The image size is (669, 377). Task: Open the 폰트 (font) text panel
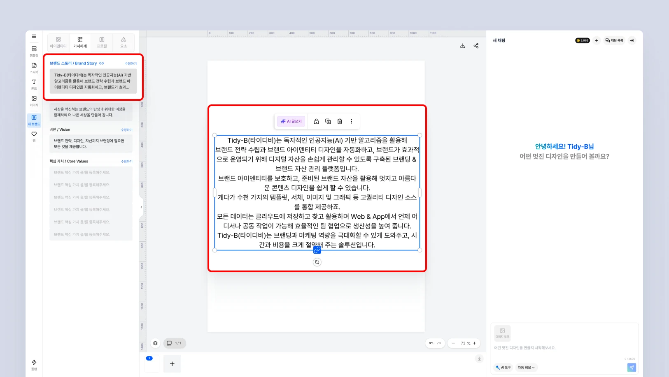[34, 84]
